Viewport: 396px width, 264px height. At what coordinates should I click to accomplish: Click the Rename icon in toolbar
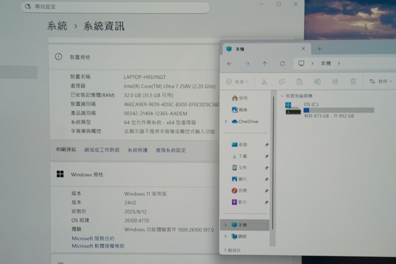click(317, 81)
